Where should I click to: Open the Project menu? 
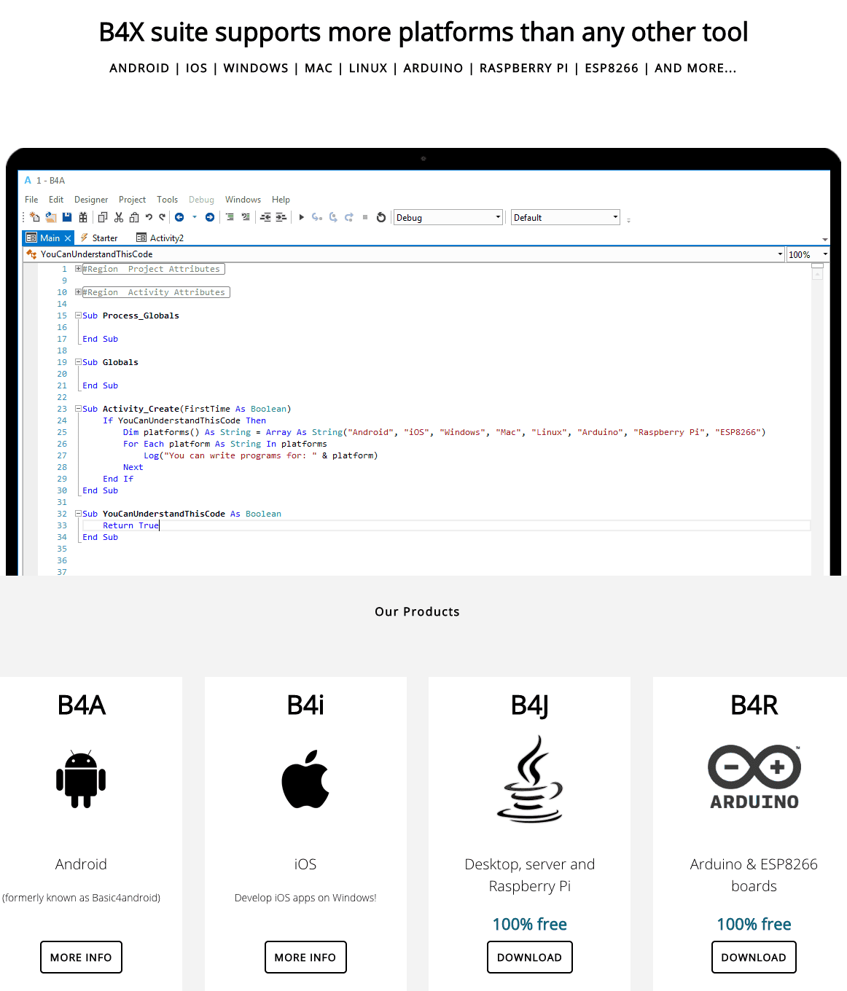pyautogui.click(x=132, y=200)
